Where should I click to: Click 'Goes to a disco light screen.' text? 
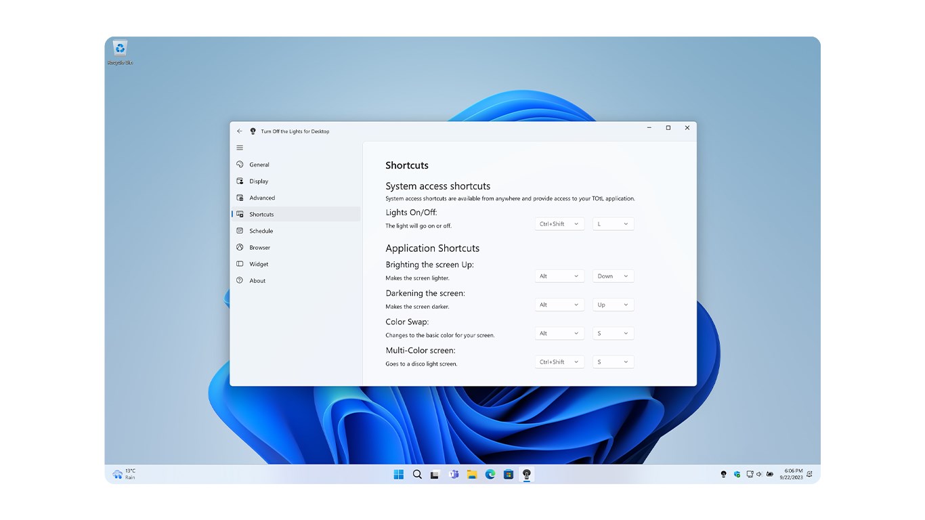coord(421,364)
